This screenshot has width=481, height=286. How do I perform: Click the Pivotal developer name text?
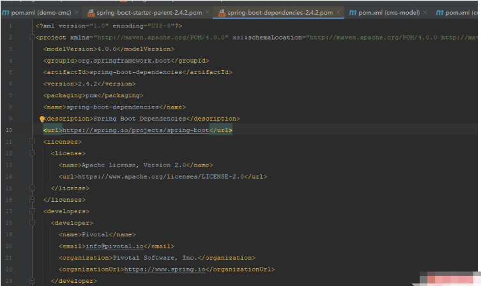point(95,234)
